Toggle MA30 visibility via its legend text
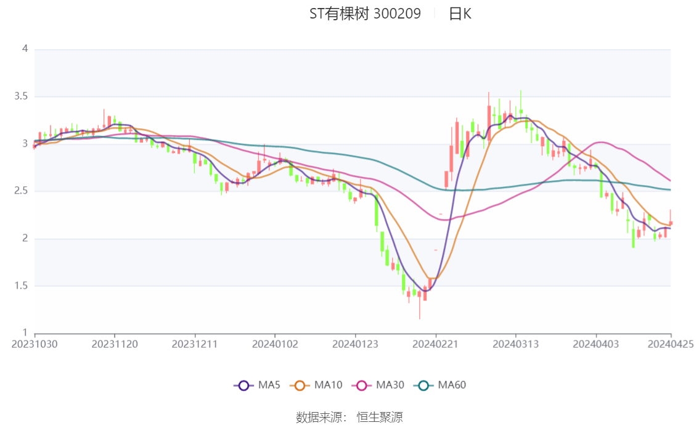Image resolution: width=699 pixels, height=425 pixels. [x=390, y=386]
